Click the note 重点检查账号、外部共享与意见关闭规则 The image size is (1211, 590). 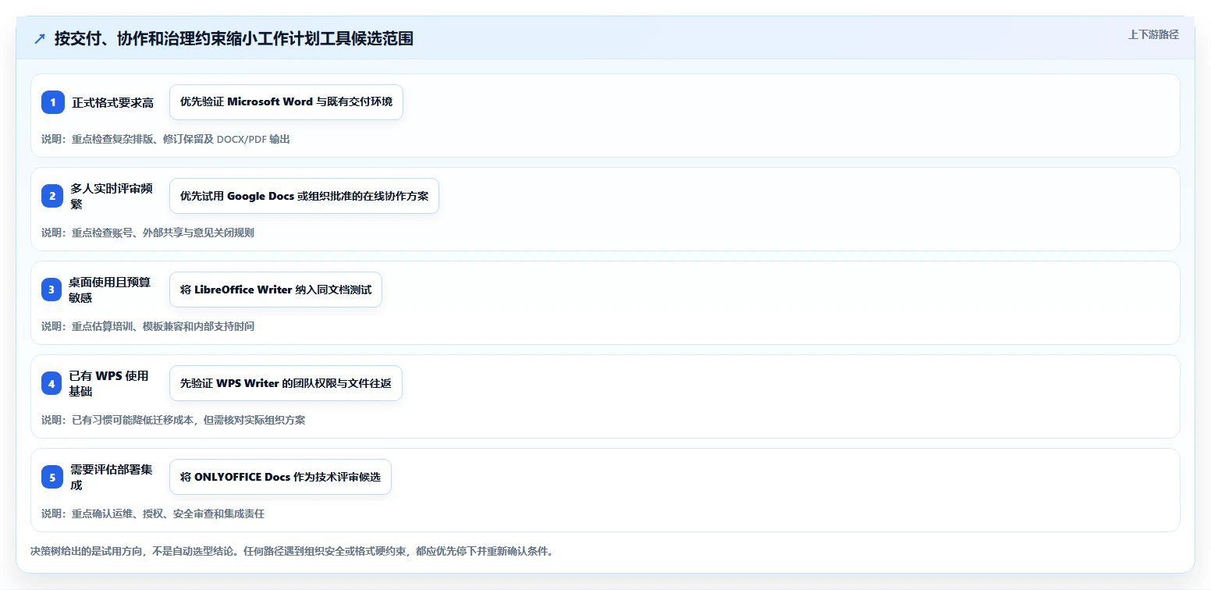(147, 233)
